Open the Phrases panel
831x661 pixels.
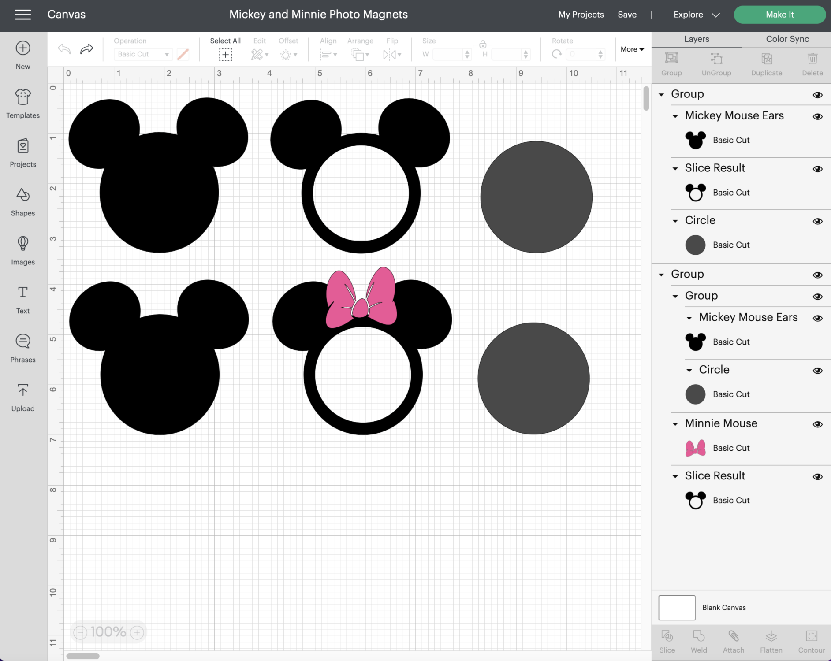tap(23, 348)
